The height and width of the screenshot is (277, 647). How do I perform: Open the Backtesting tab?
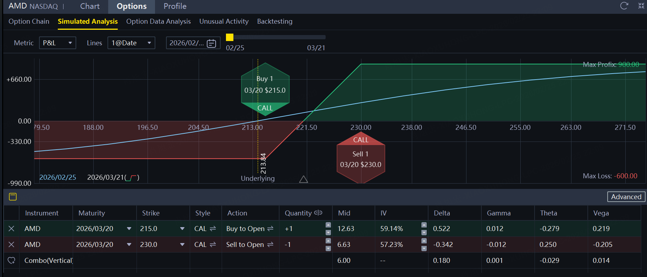coord(275,21)
